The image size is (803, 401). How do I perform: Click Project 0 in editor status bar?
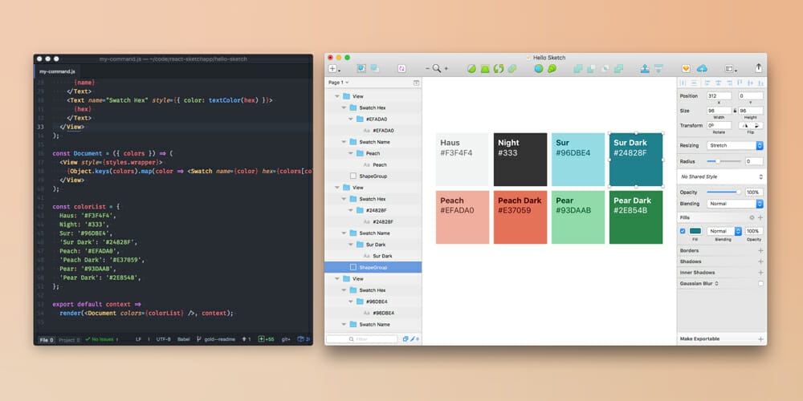pyautogui.click(x=68, y=339)
